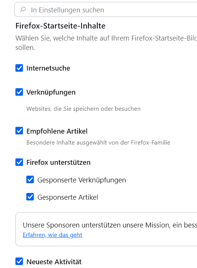Uncheck the Firefox unterstützen checkbox box
The width and height of the screenshot is (197, 268).
click(19, 162)
